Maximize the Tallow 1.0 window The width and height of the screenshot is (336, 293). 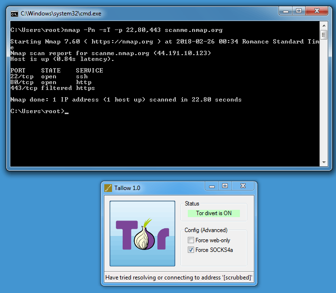[x=225, y=186]
